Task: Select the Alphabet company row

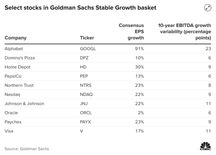Action: [14, 49]
